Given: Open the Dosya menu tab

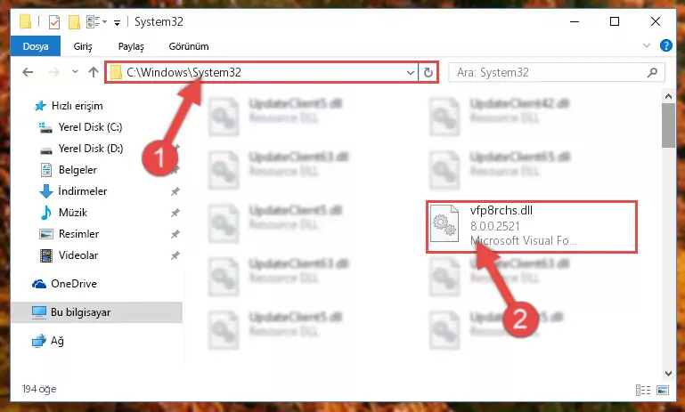Looking at the screenshot, I should 36,46.
